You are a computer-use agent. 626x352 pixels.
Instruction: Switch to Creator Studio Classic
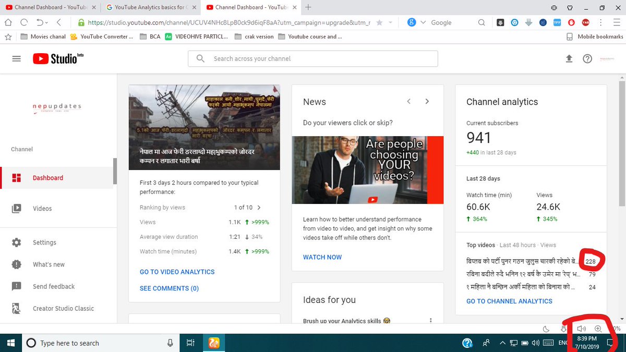point(57,308)
